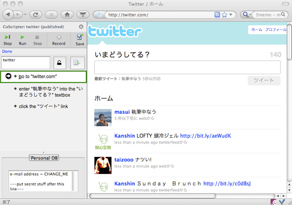Open the http://bit.ly/aeWudK link
The height and width of the screenshot is (205, 292).
(x=206, y=136)
